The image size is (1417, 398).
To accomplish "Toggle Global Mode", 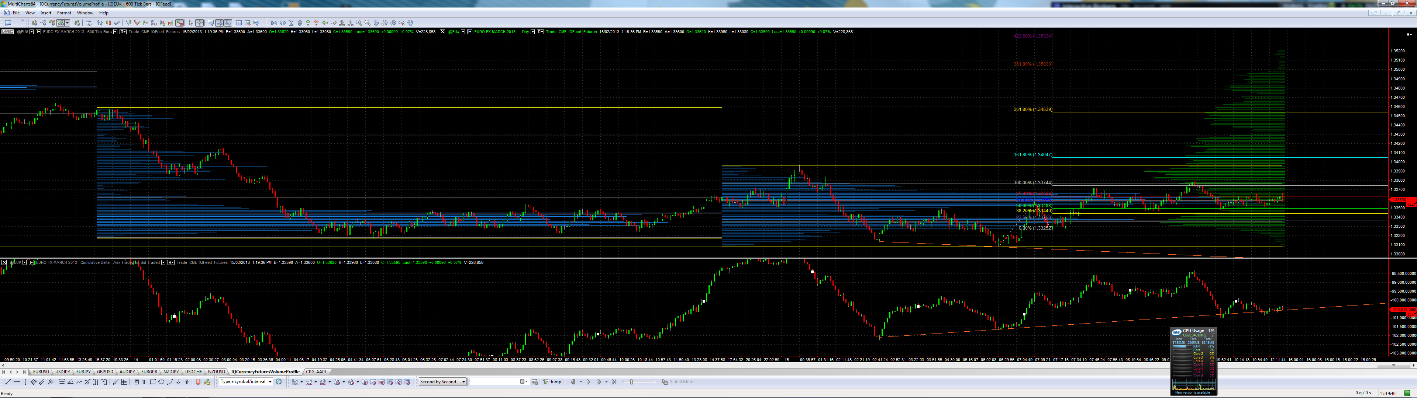I will (x=679, y=381).
